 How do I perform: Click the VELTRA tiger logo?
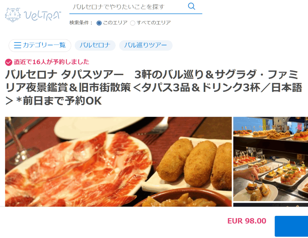pos(13,15)
